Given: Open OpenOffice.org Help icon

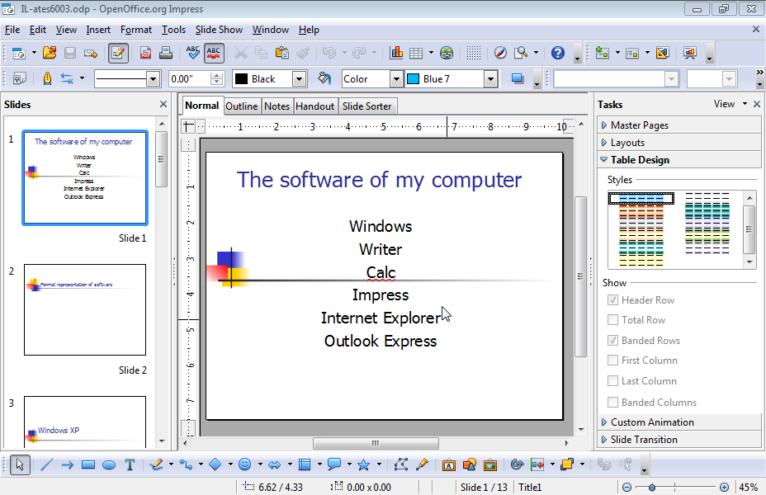Looking at the screenshot, I should tap(557, 53).
